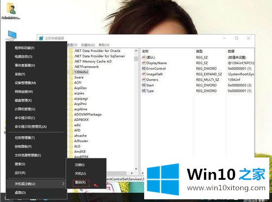Click the Start DWORD value icon
The height and width of the screenshot is (202, 272).
144,85
